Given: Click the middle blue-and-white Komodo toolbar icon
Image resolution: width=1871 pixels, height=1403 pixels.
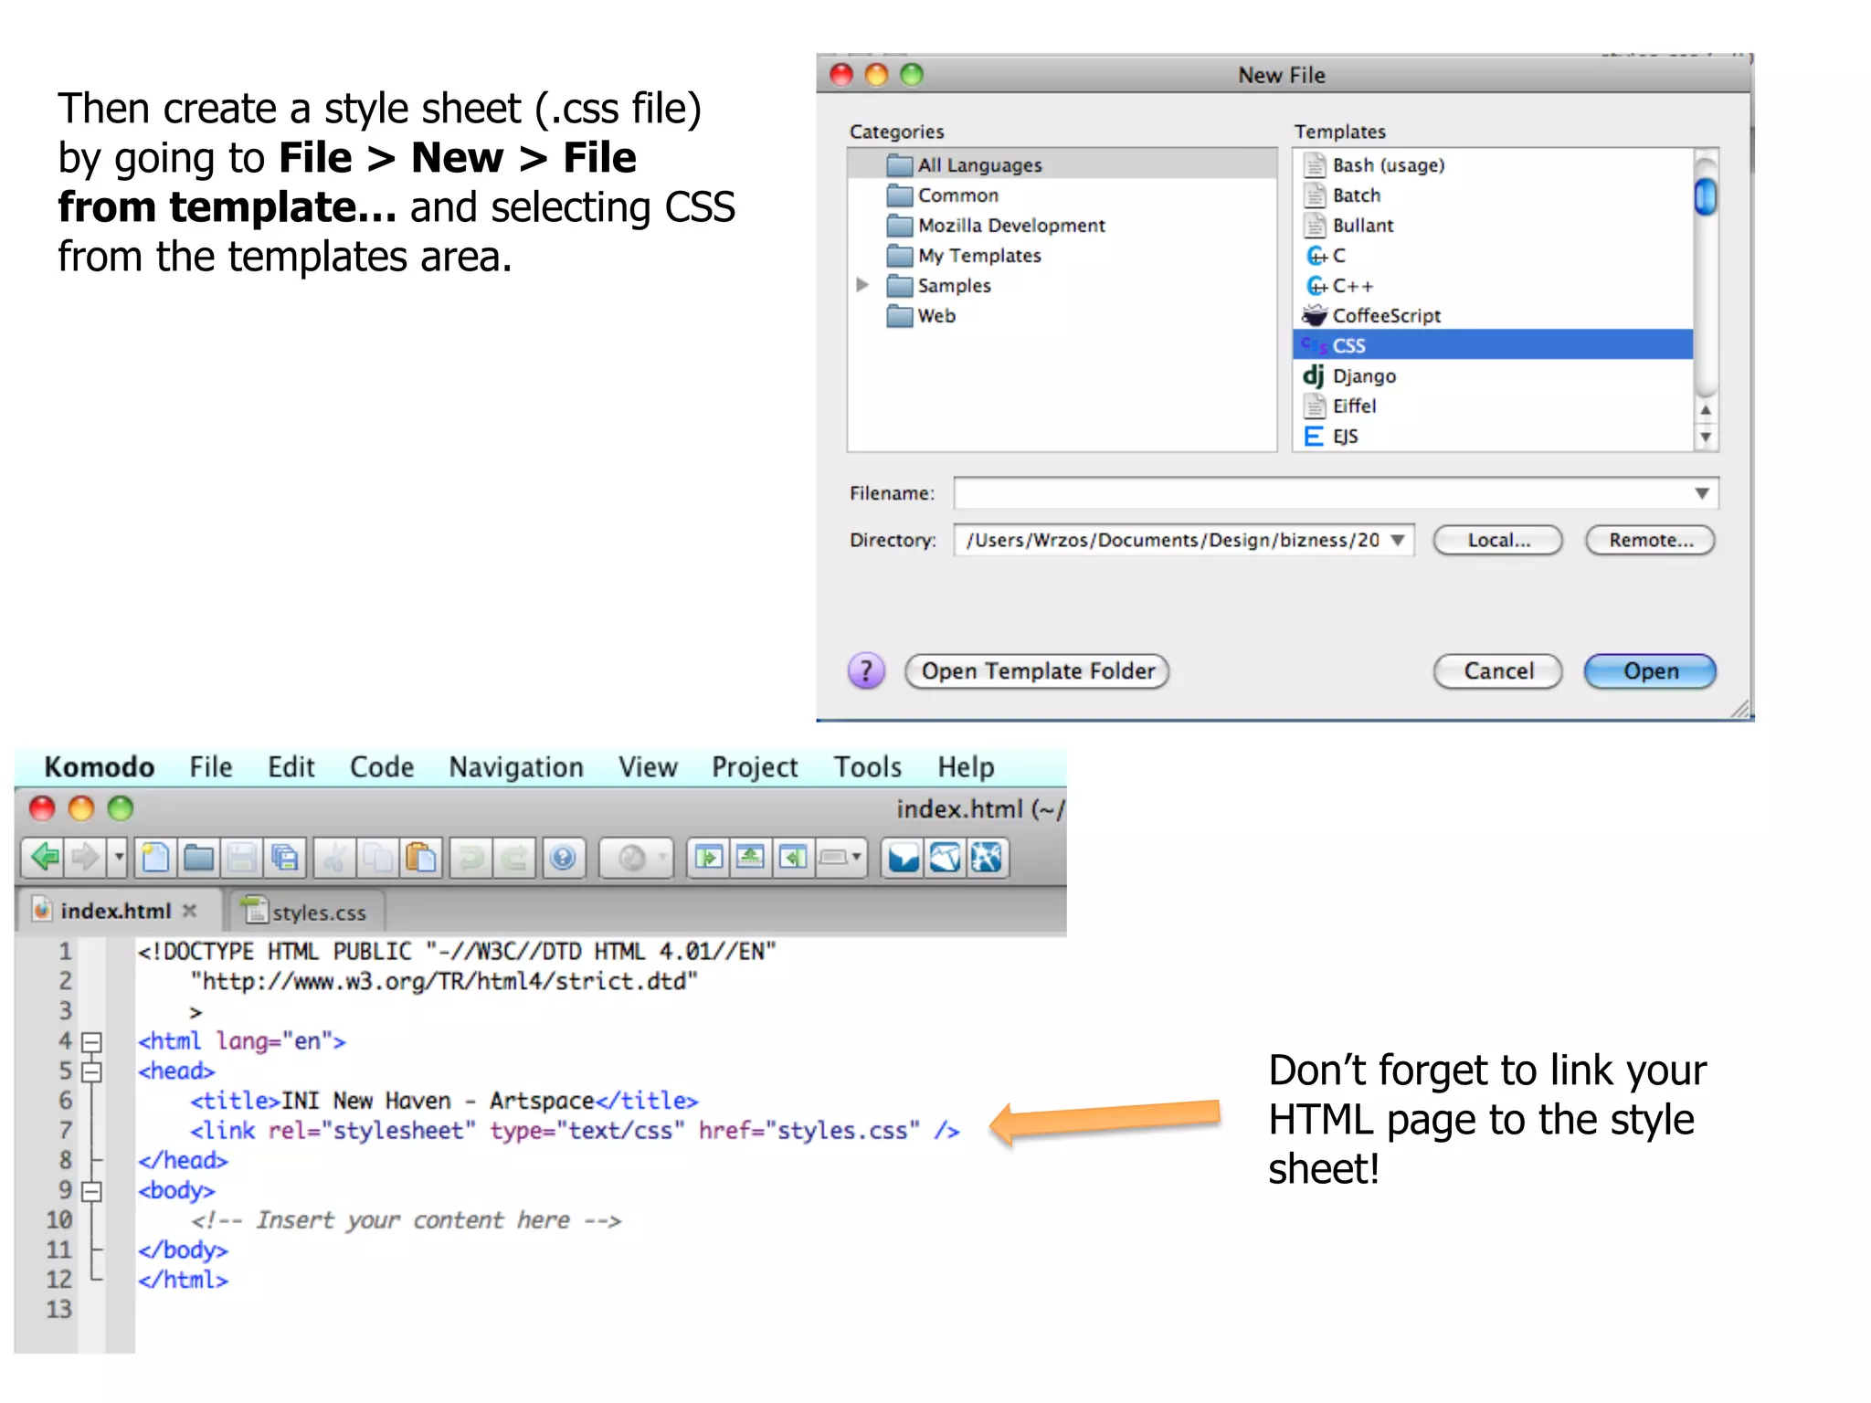Looking at the screenshot, I should 946,857.
